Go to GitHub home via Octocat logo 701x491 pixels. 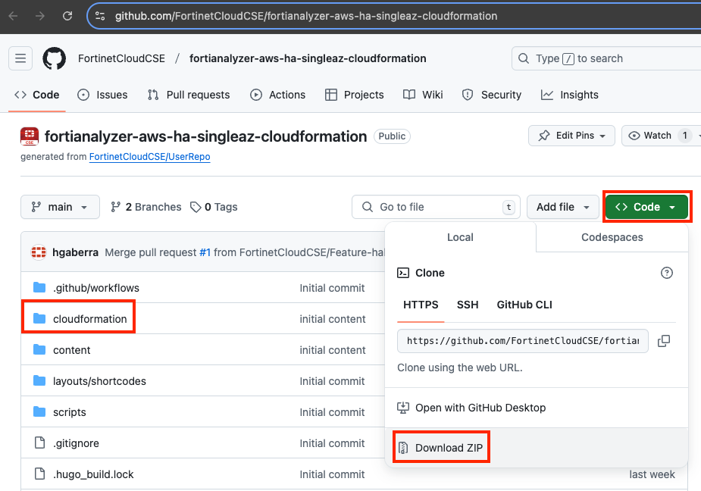(54, 58)
